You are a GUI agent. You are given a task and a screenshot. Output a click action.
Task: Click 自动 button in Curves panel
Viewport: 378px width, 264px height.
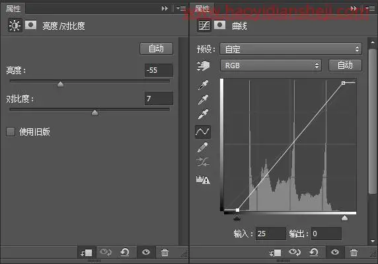[x=345, y=65]
